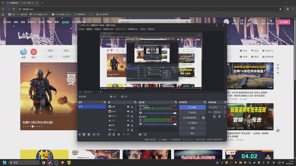The height and width of the screenshot is (166, 296).
Task: Open scene filters icon in Scenes dock
Action: pyautogui.click(x=89, y=134)
